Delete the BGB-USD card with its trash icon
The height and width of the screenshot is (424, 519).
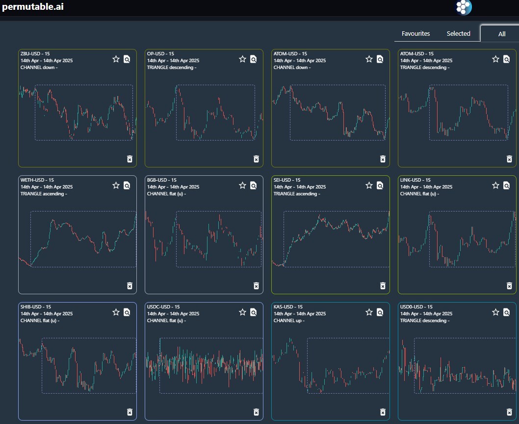pyautogui.click(x=256, y=285)
